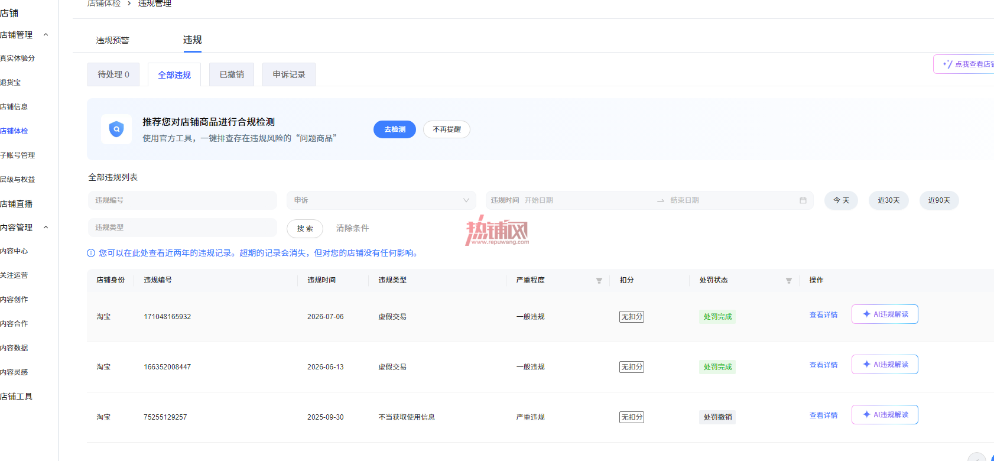Open 层级与权益 in the sidebar
Viewport: 994px width, 461px height.
(18, 180)
